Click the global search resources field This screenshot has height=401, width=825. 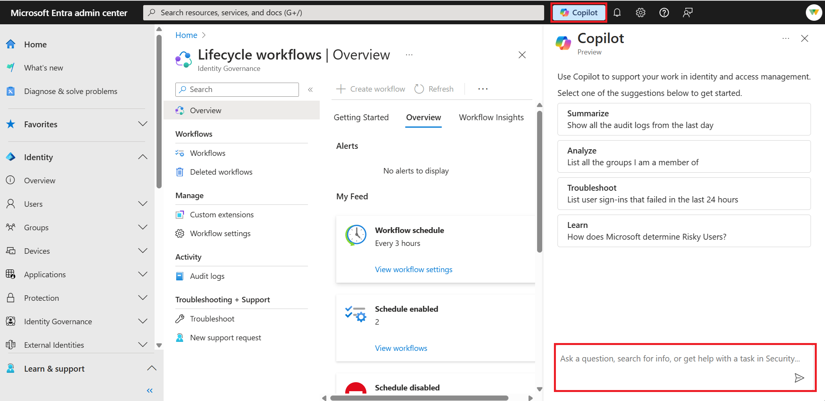coord(344,13)
